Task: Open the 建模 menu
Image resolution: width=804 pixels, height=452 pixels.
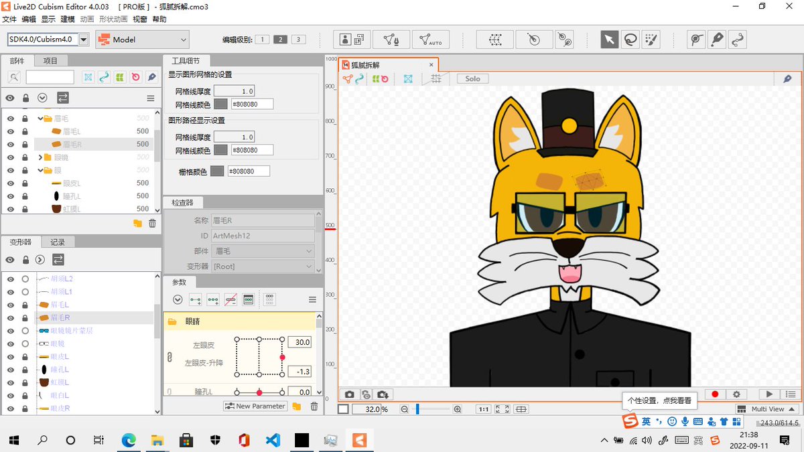Action: [68, 19]
